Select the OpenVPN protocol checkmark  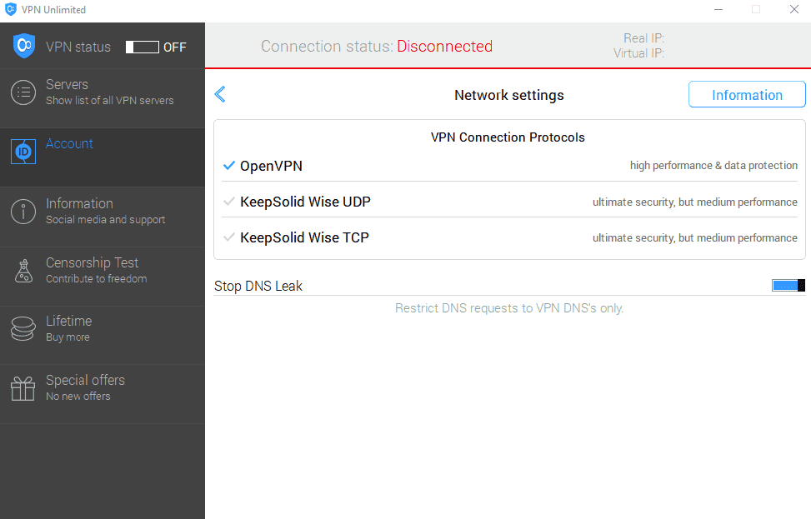[x=230, y=166]
